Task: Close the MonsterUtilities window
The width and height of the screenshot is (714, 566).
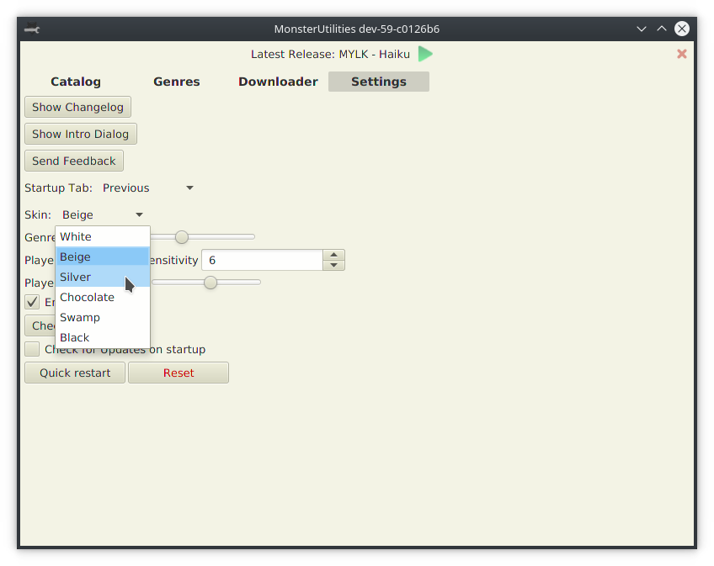Action: 682,29
